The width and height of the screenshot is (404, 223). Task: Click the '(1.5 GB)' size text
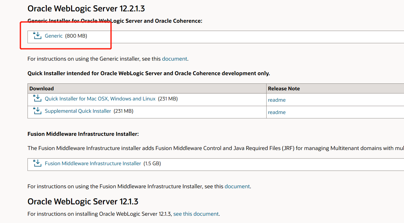(152, 164)
